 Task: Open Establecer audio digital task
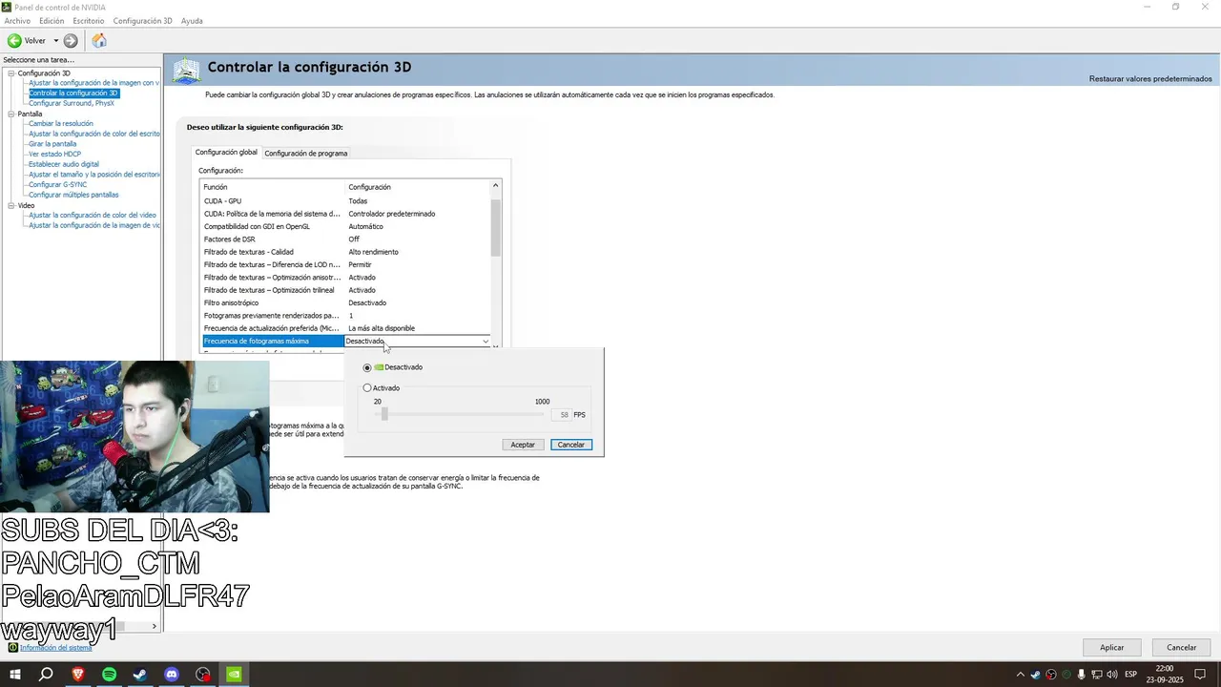pyautogui.click(x=64, y=164)
